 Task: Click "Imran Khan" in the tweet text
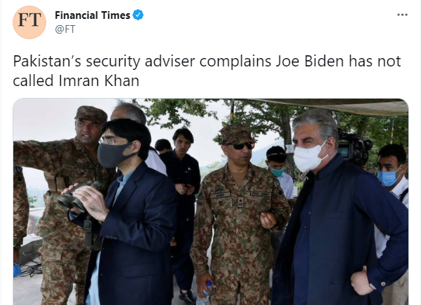[99, 80]
